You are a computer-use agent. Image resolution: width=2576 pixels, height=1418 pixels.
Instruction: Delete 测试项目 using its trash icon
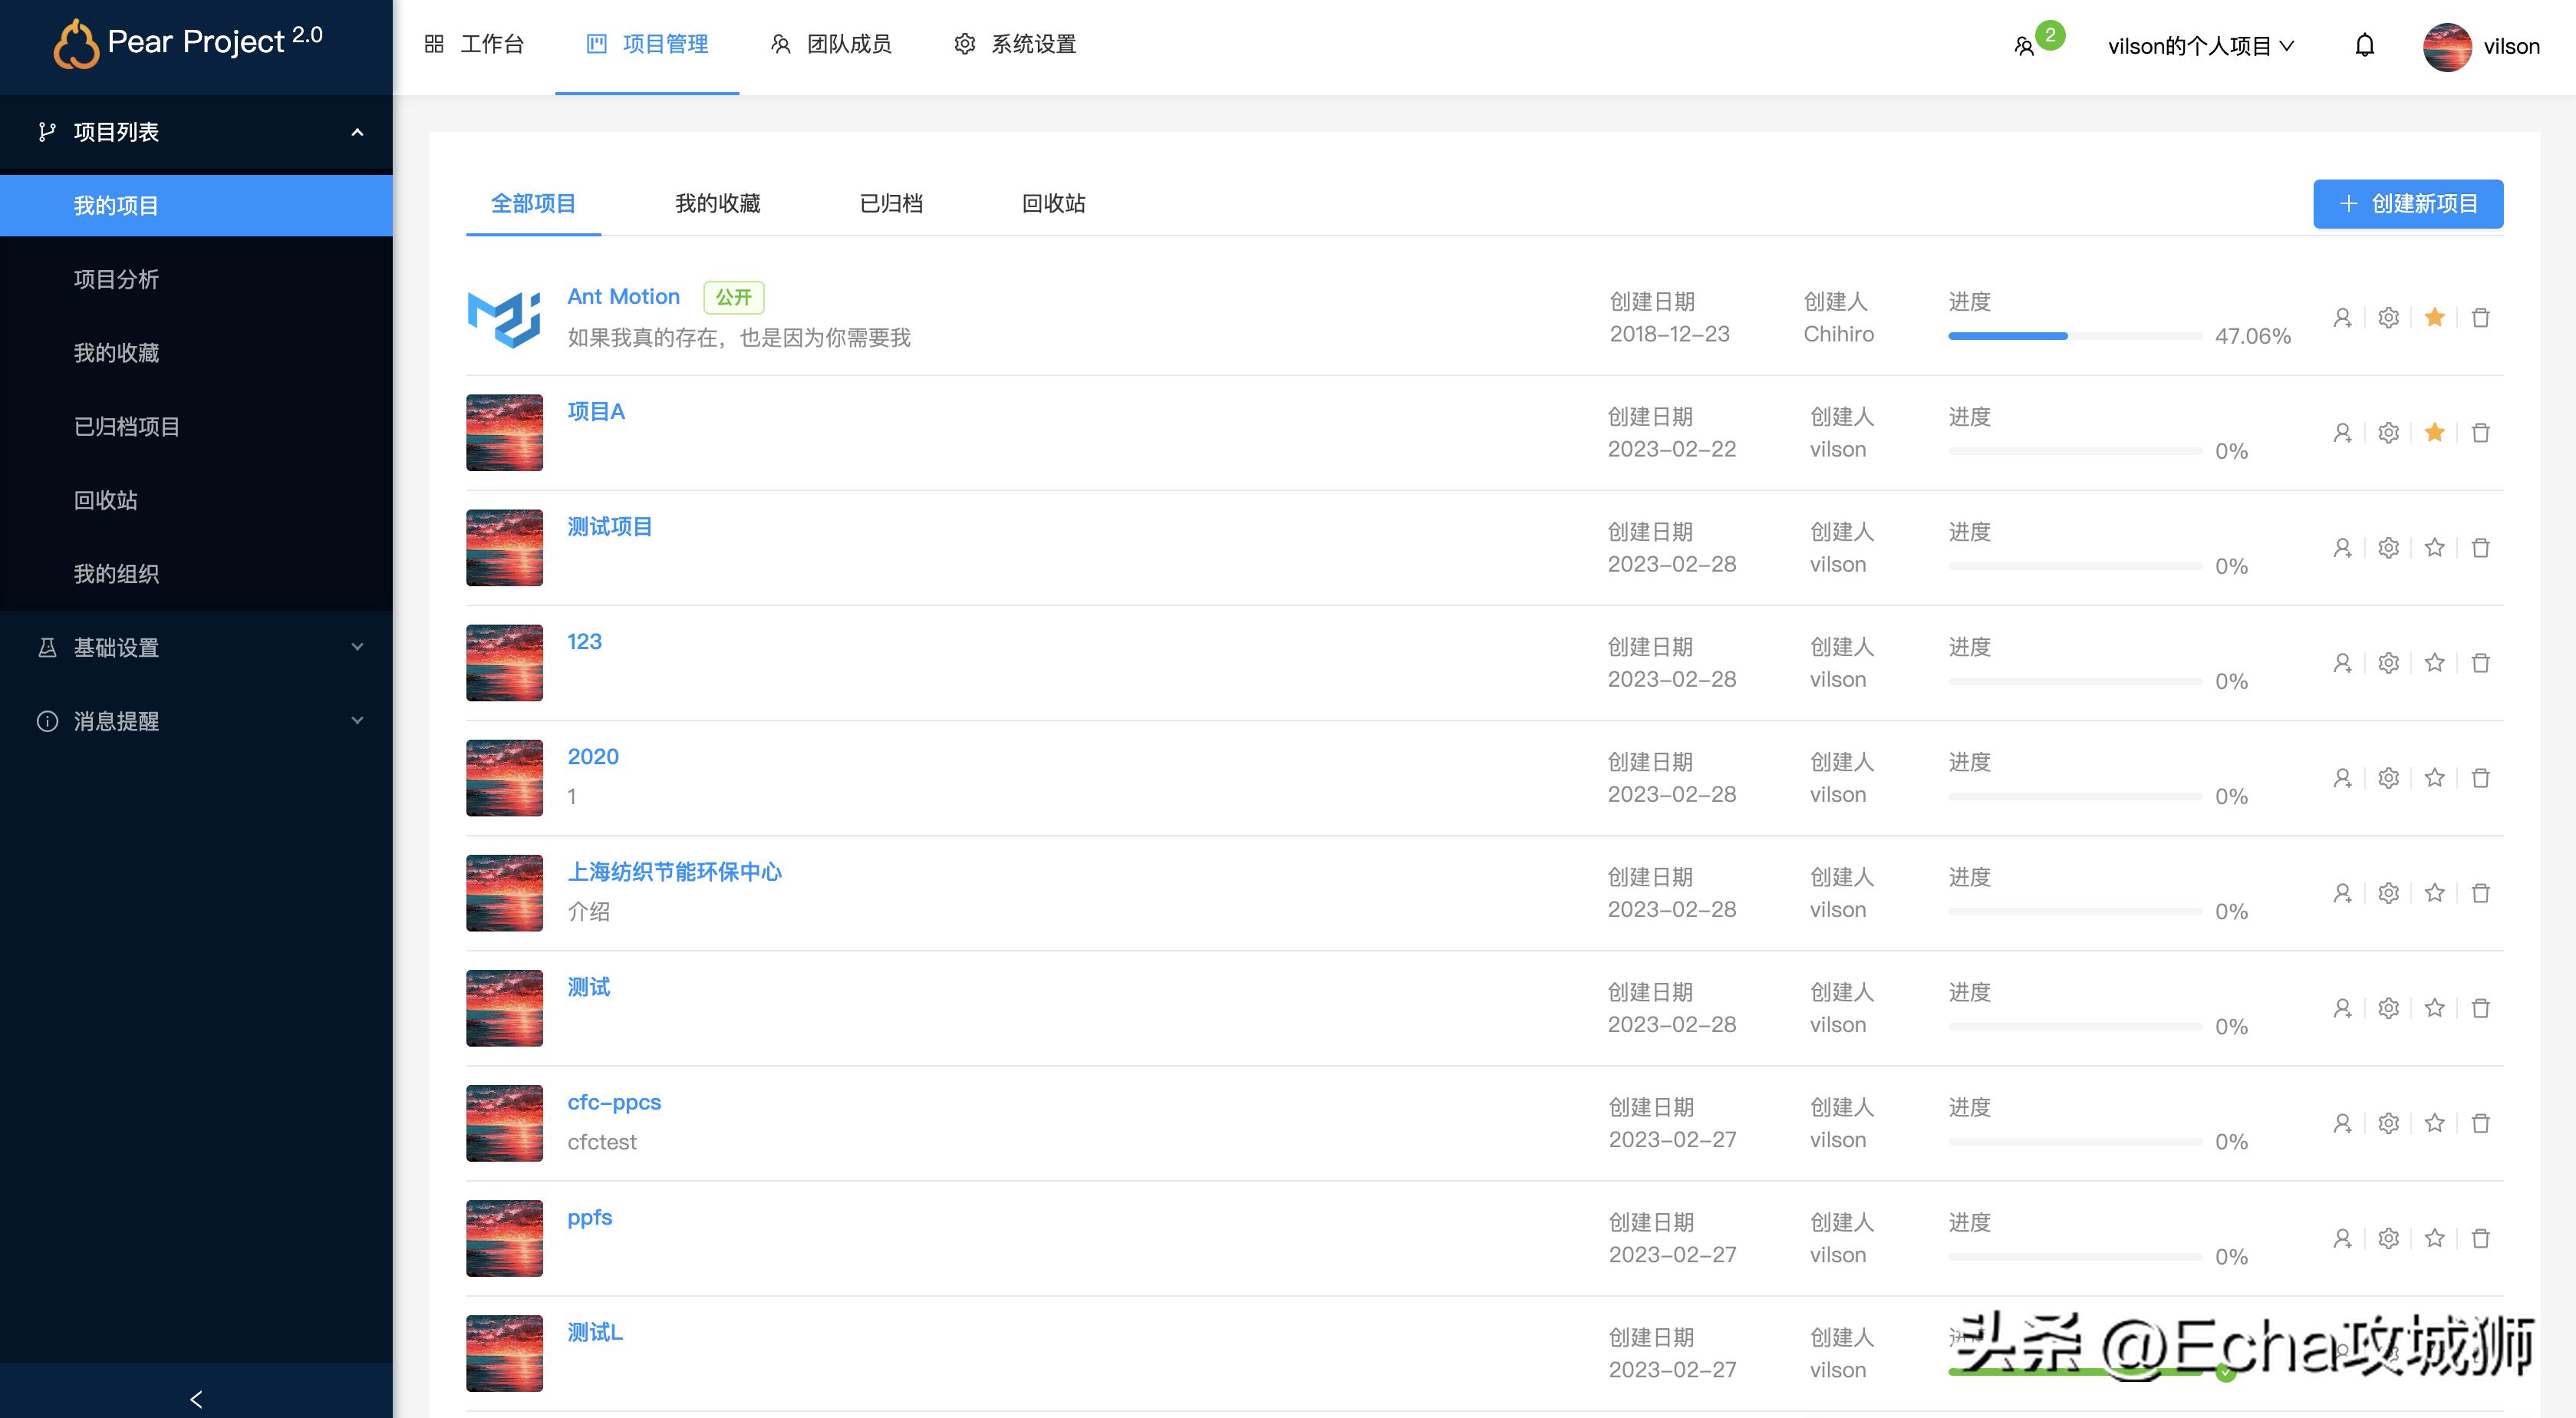click(2481, 547)
